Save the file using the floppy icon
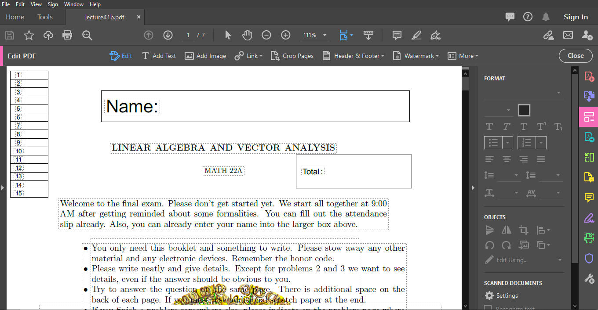 tap(9, 35)
